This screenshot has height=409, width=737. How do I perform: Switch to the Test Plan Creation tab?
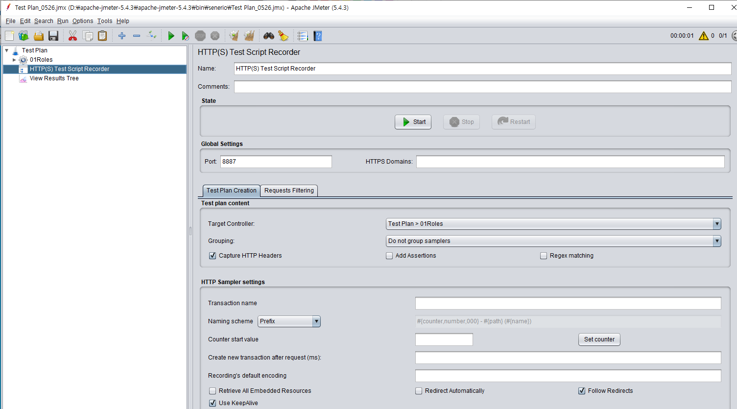coord(231,191)
